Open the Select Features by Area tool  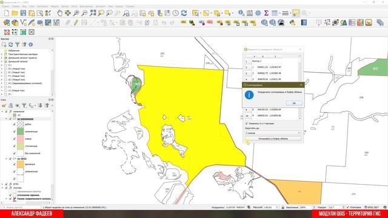(195, 13)
